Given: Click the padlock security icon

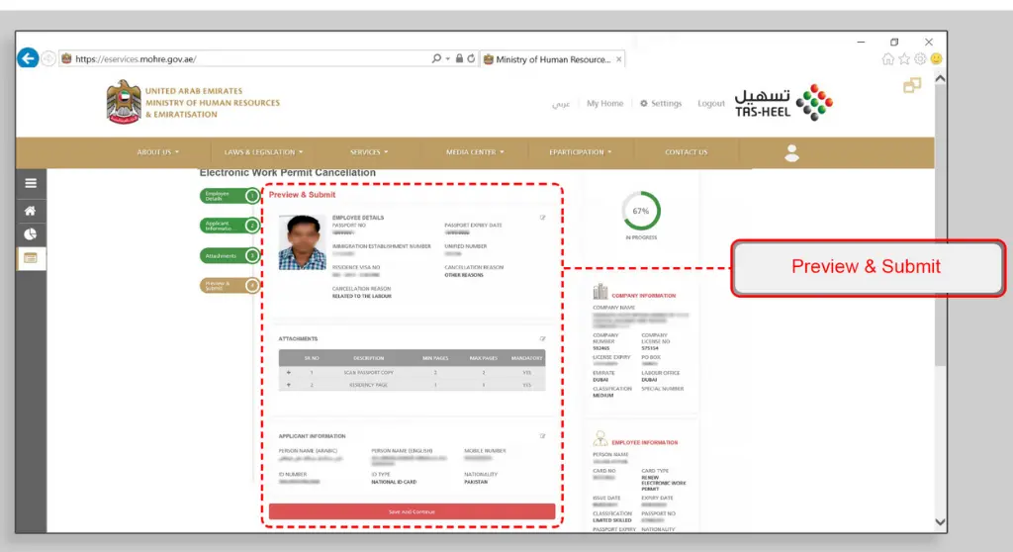Looking at the screenshot, I should 459,58.
